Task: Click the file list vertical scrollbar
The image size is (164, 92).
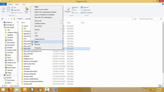Action: coord(163,48)
